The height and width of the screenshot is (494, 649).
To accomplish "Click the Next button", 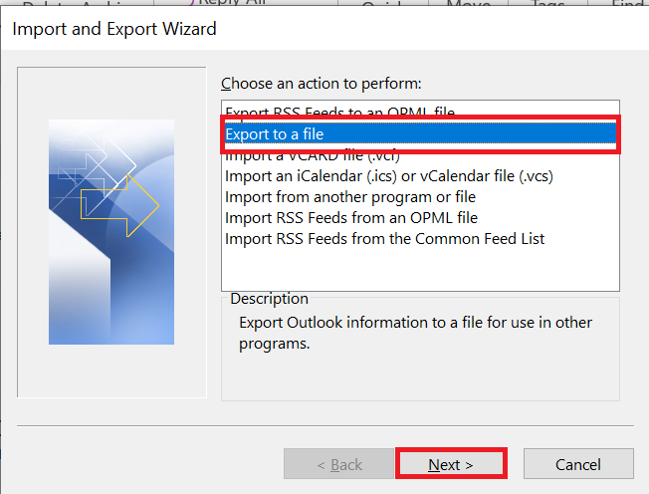I will click(x=451, y=464).
